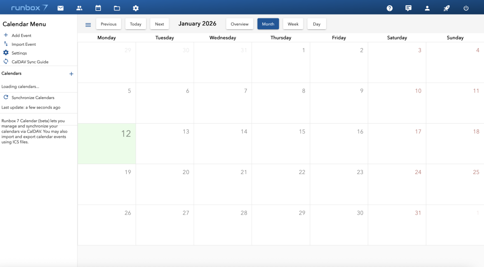
Task: Open account settings gear in top bar
Action: pos(136,8)
